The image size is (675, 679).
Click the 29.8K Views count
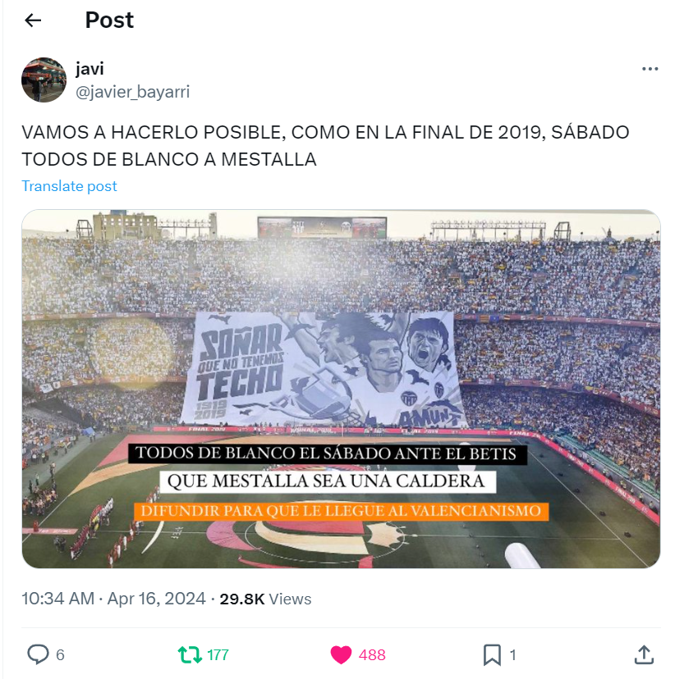coord(265,599)
